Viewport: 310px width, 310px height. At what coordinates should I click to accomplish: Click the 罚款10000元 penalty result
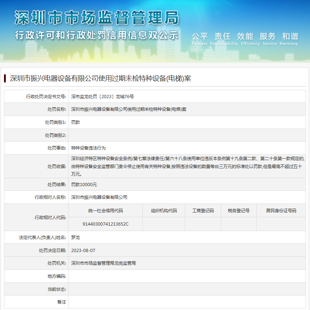[x=84, y=184]
